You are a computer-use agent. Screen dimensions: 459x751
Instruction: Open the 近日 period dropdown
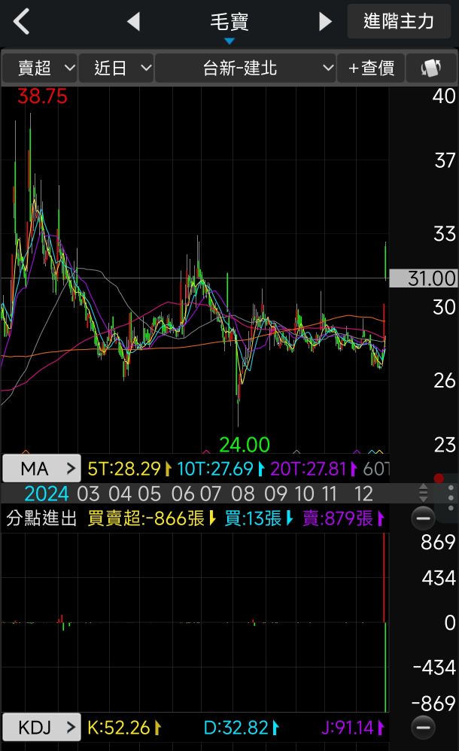coord(116,68)
